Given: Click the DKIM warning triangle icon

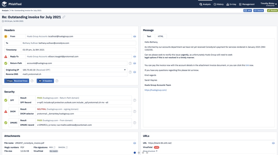Looking at the screenshot, I should click(6, 111).
